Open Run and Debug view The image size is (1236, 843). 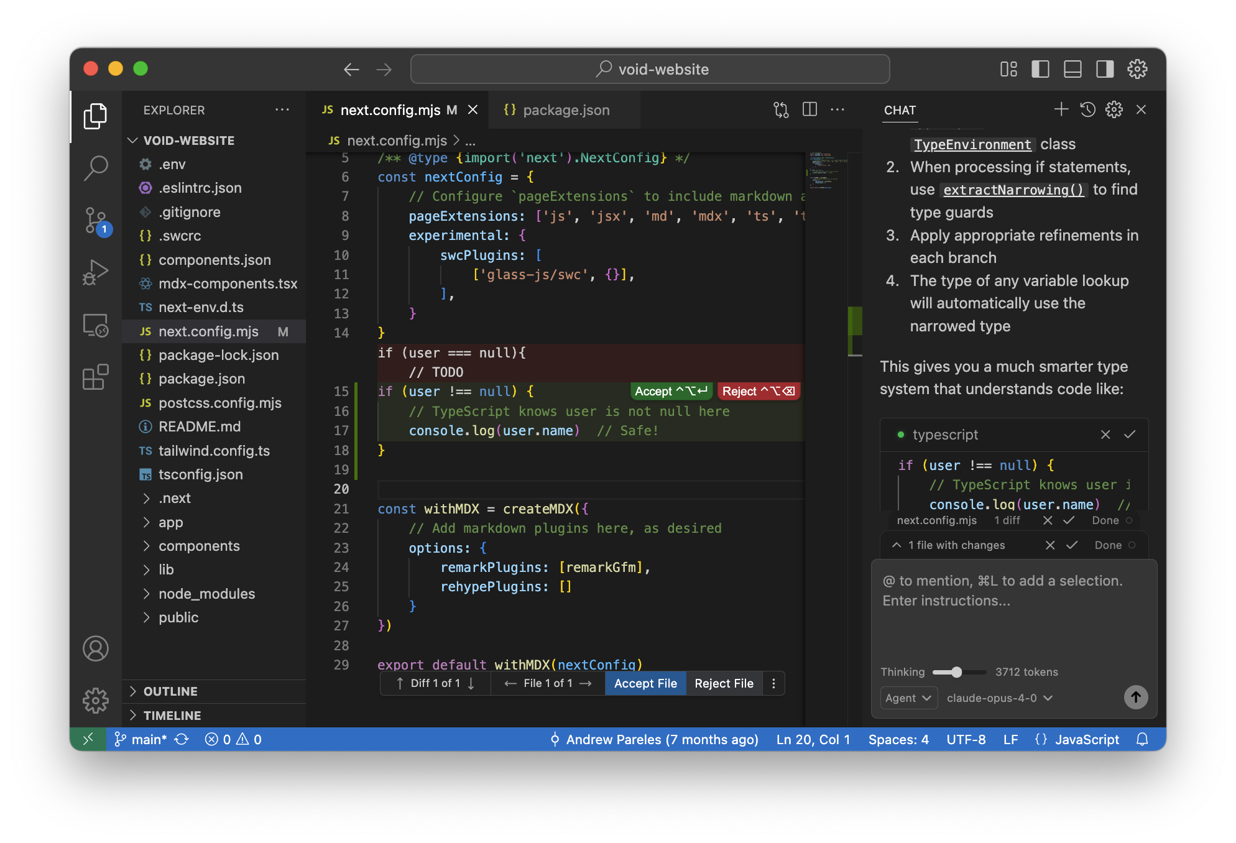[x=96, y=272]
